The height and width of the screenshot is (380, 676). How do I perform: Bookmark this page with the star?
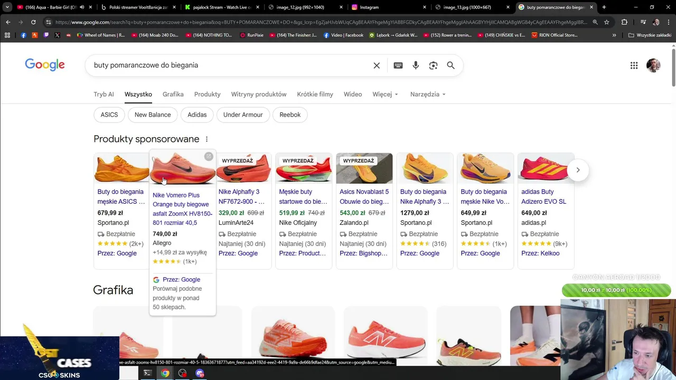tap(606, 22)
